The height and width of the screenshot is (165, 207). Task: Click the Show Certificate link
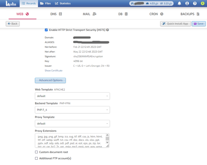tap(53, 71)
